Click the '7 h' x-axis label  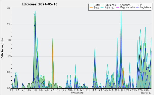point(53,90)
